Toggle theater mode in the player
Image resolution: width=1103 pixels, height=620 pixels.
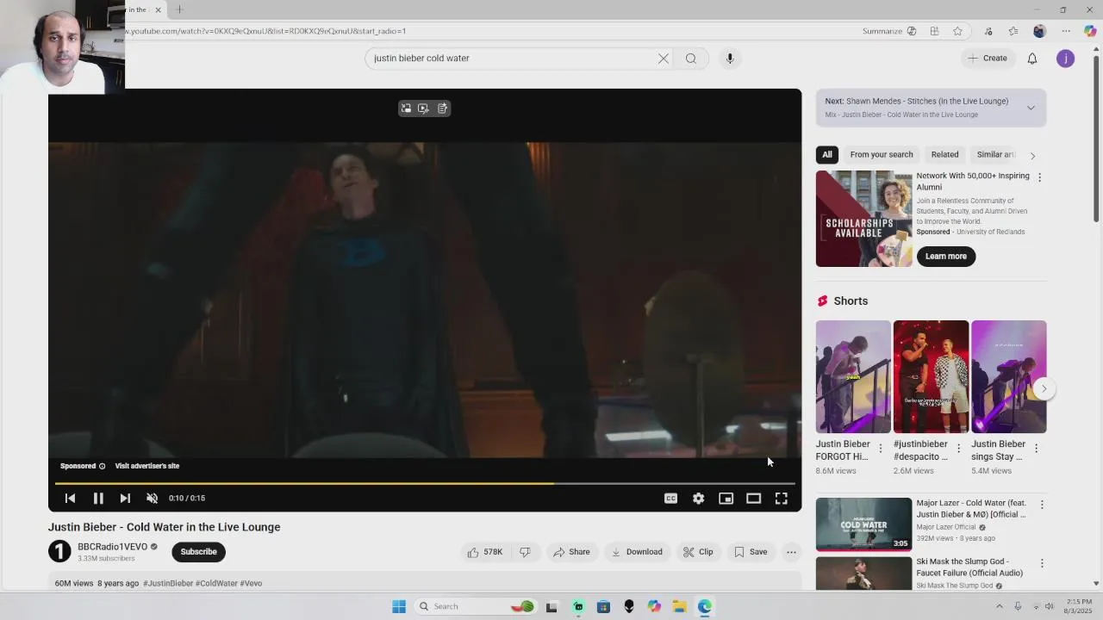(x=753, y=498)
